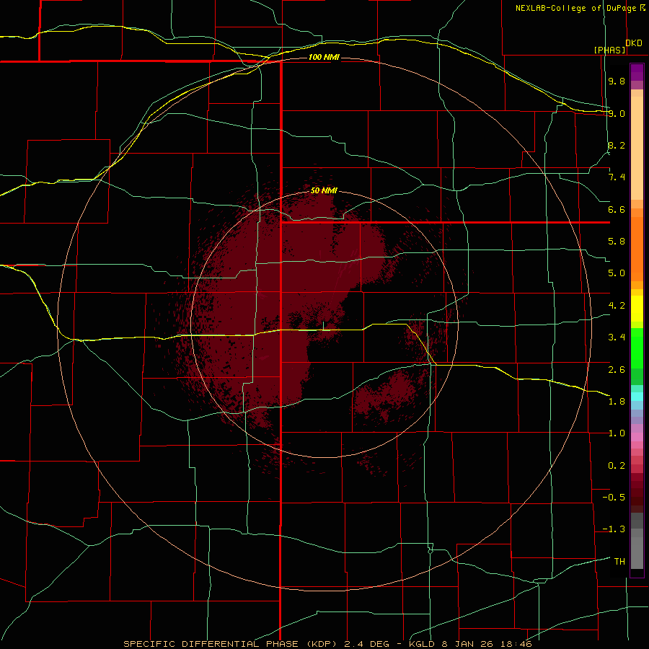Click the 2.6 value on the scale

coord(617,370)
